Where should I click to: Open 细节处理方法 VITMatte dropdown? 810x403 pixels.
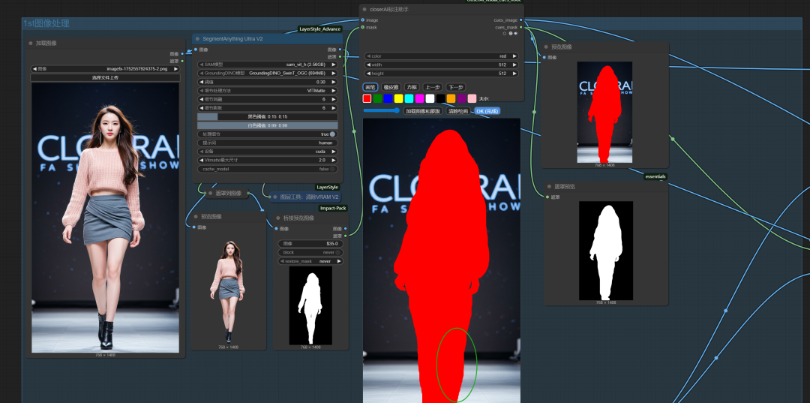(268, 90)
